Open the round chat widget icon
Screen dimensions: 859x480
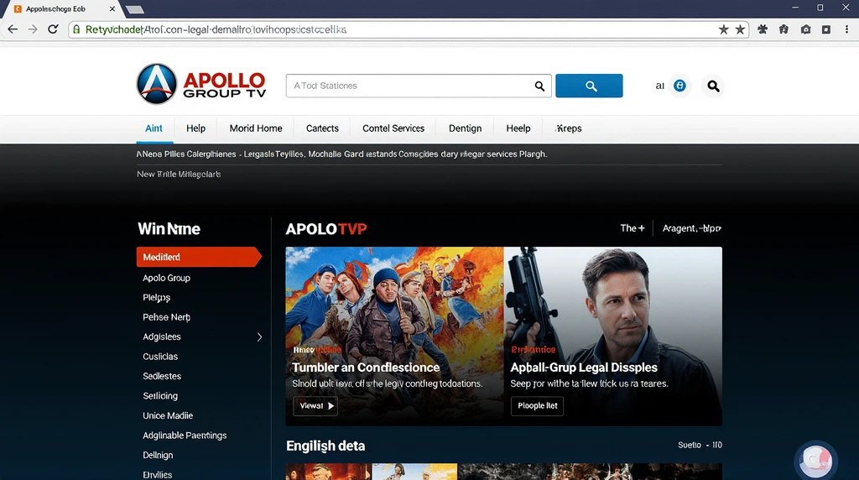point(815,460)
